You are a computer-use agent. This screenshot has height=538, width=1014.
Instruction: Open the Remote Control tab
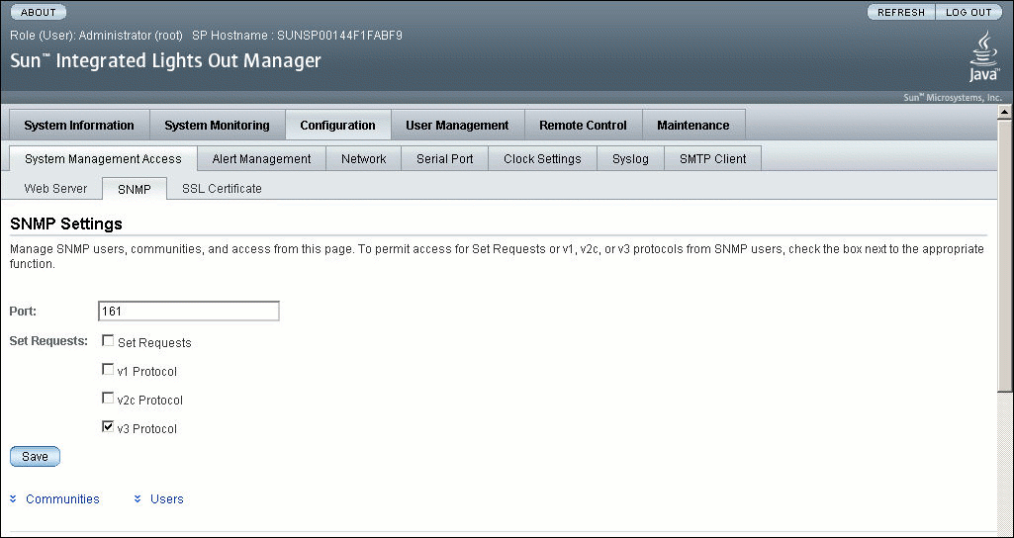click(583, 126)
